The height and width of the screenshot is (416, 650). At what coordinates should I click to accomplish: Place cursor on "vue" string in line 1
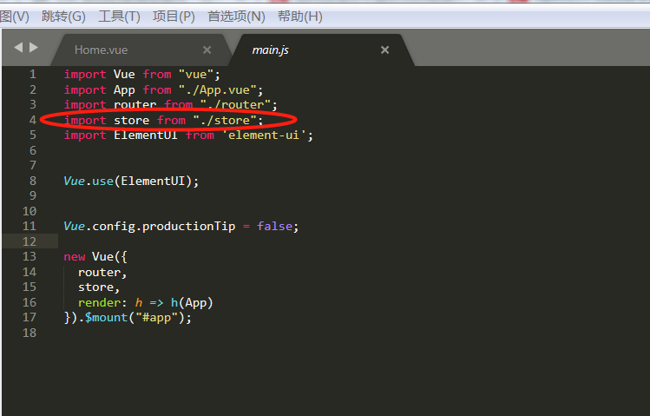pyautogui.click(x=195, y=75)
